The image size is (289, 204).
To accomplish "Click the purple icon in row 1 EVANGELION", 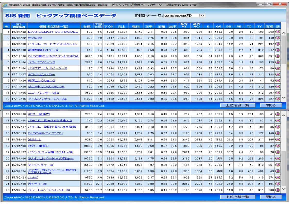I will [278, 32].
